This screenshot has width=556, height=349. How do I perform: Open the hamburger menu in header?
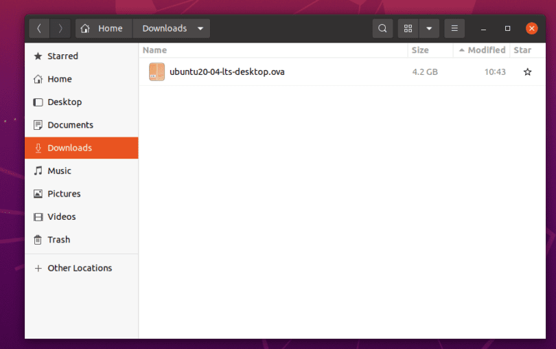(454, 28)
